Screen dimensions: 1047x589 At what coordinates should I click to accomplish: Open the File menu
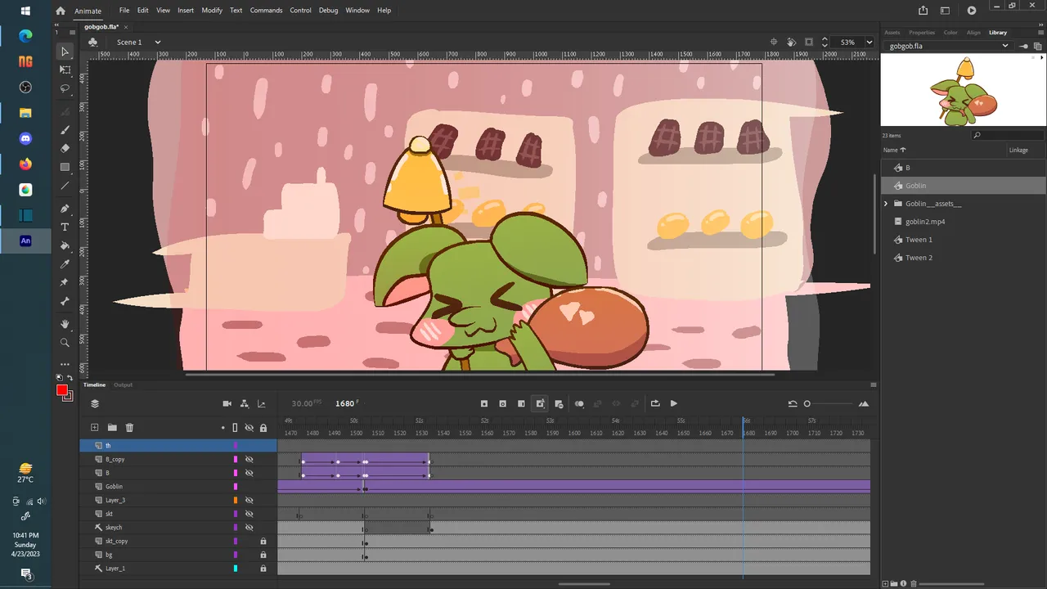tap(124, 11)
